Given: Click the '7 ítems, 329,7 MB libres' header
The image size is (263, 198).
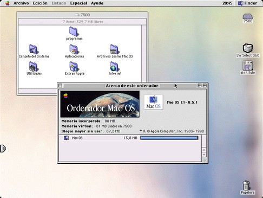Looking at the screenshot, I should [83, 22].
